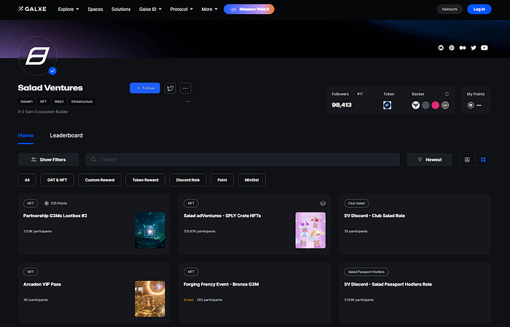Select the Discord Role filter chip

[x=188, y=180]
